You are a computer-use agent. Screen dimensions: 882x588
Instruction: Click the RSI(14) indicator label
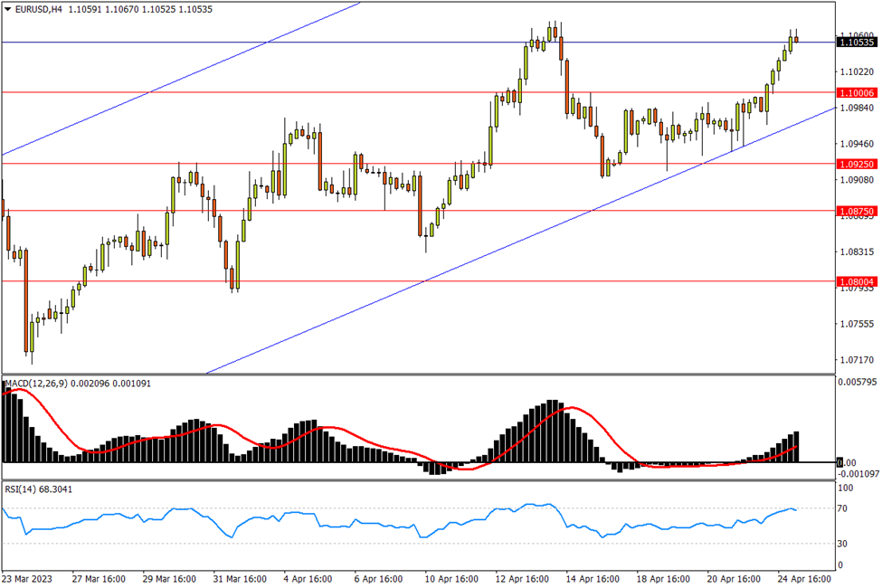coord(19,488)
